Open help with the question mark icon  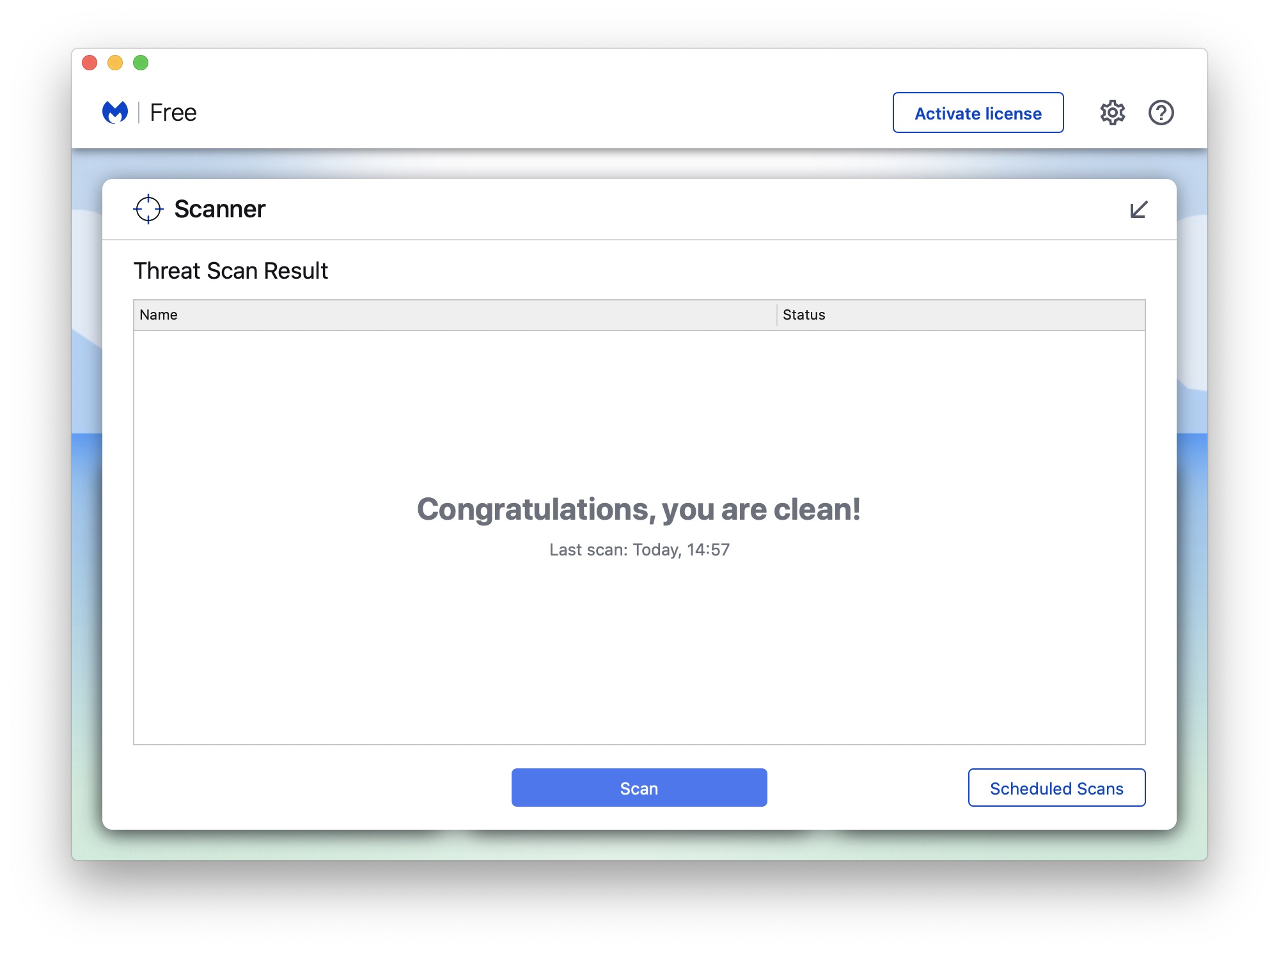[1161, 113]
